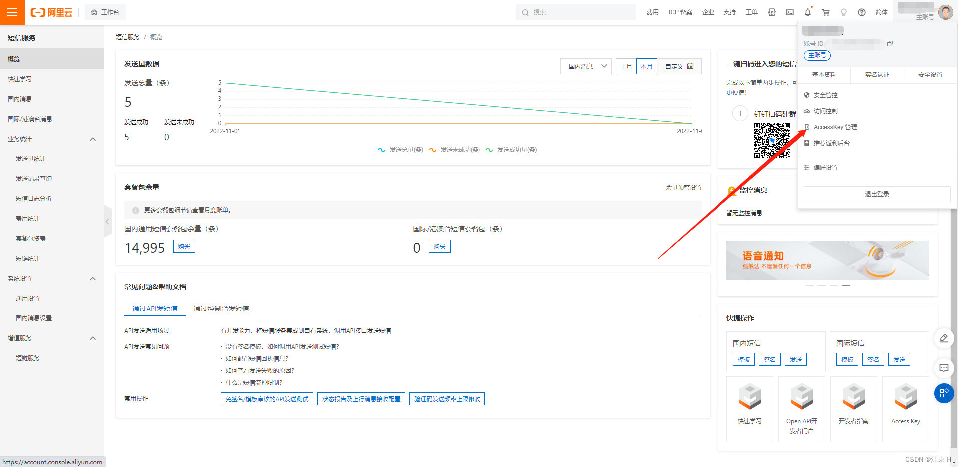958x467 pixels.
Task: Open the 基本资料 tab in the account panel
Action: click(824, 75)
